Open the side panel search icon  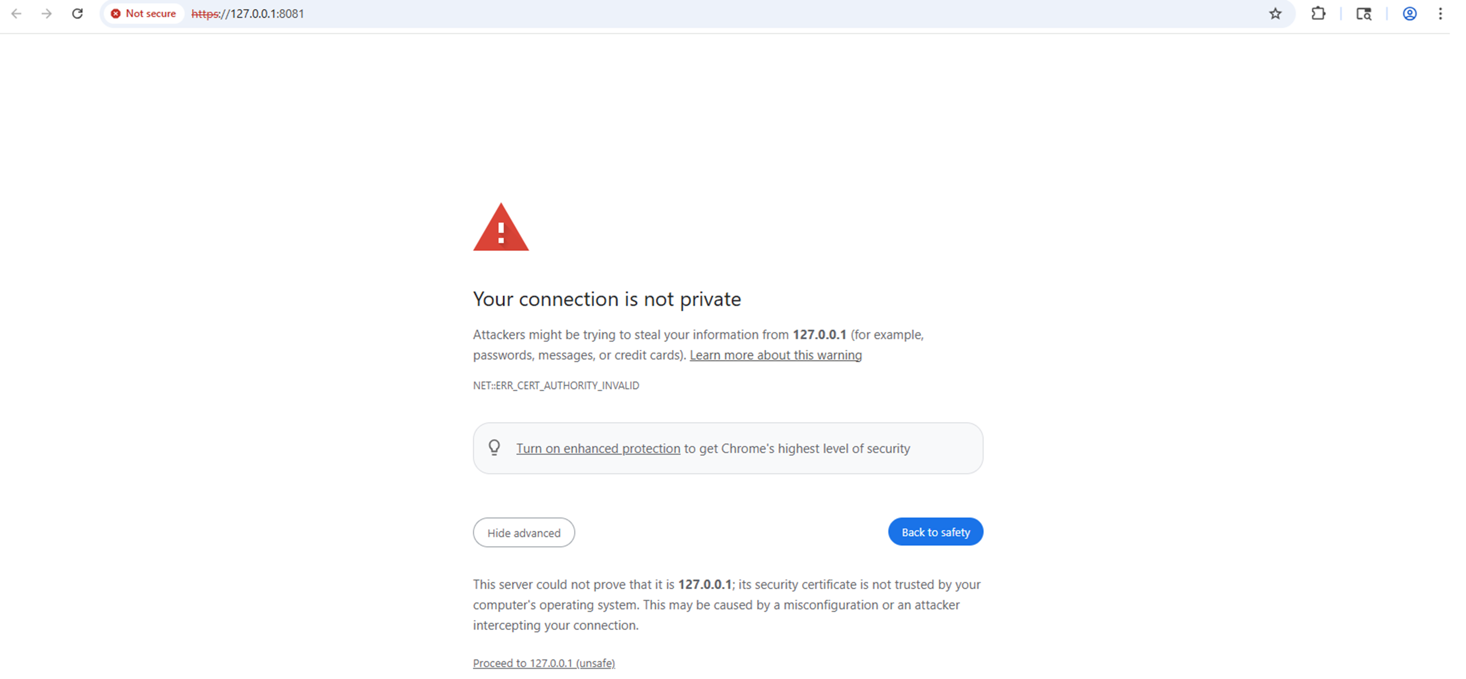click(1364, 14)
